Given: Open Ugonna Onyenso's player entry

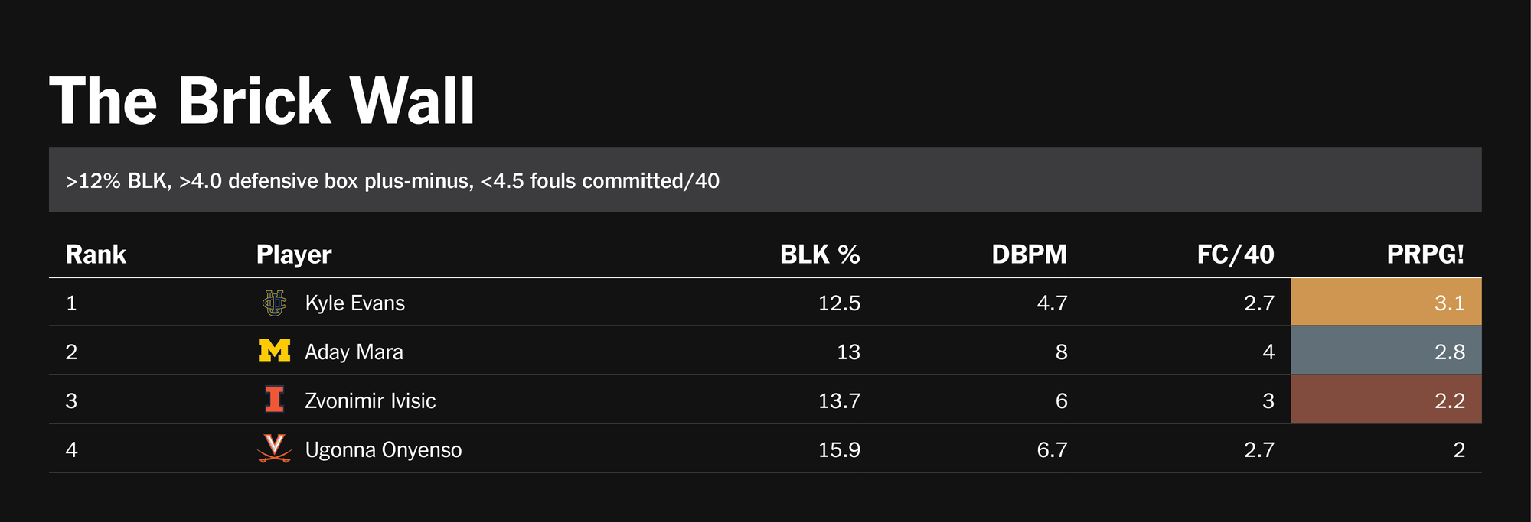Looking at the screenshot, I should coord(383,450).
